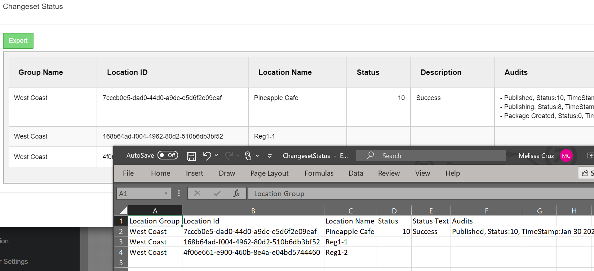Click the Insert Function fx icon
The height and width of the screenshot is (271, 594).
coord(236,194)
